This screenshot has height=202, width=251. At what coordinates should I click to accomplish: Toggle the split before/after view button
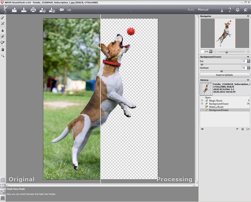click(x=3, y=186)
